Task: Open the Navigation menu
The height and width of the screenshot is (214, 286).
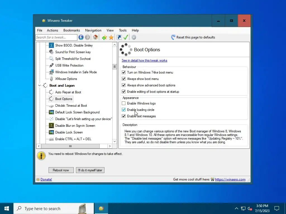Action: [x=93, y=30]
